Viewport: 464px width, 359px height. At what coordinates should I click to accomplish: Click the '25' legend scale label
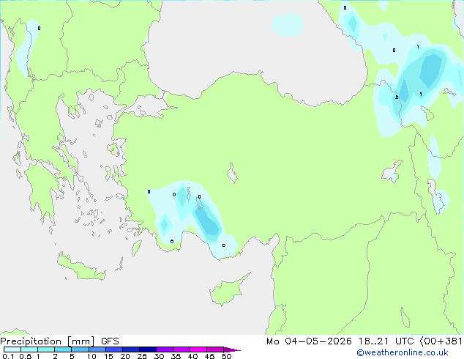(x=142, y=356)
